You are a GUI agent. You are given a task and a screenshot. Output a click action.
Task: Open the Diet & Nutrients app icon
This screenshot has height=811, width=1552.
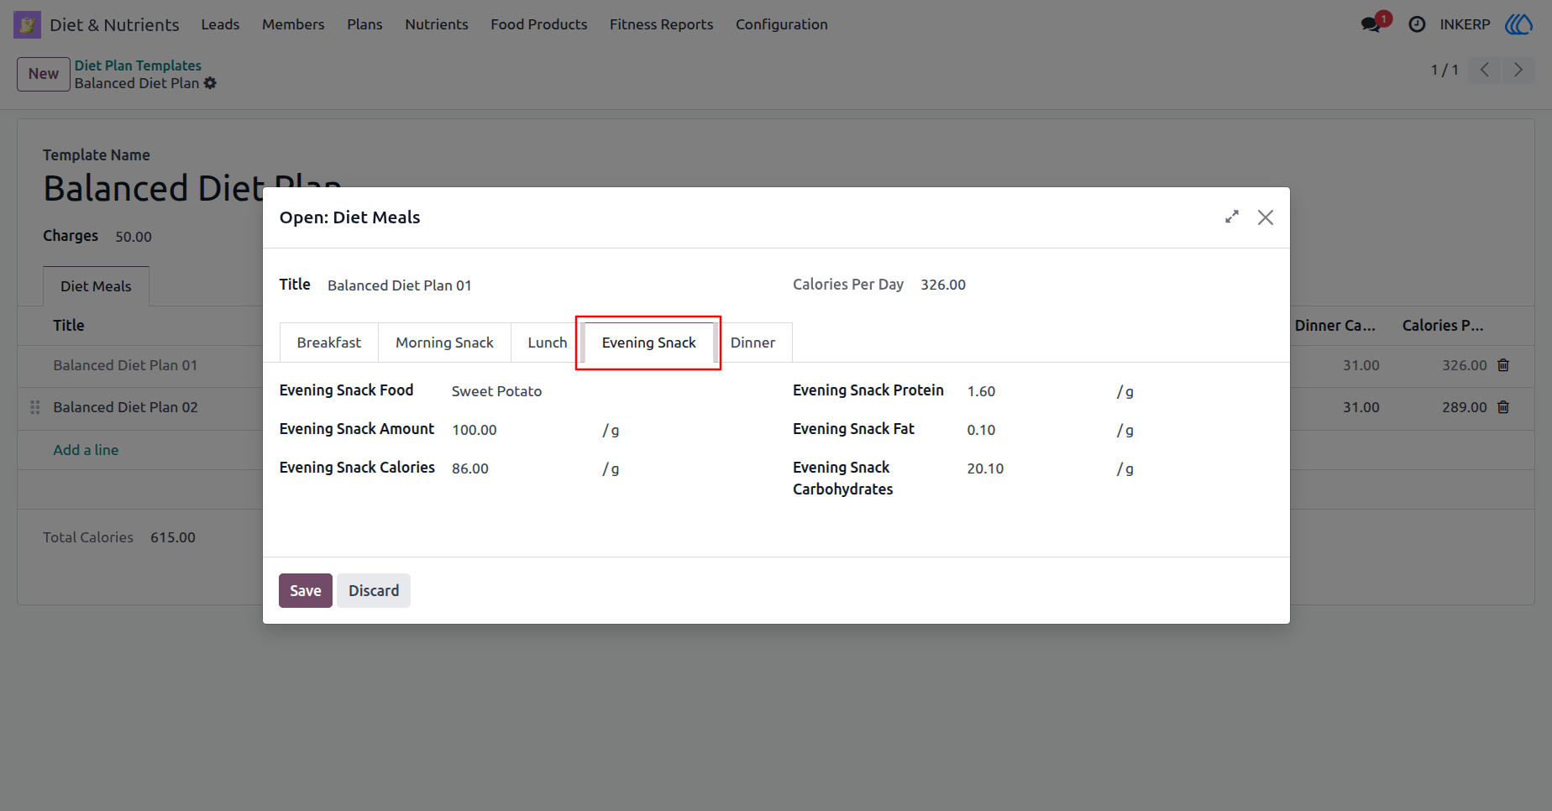(27, 24)
